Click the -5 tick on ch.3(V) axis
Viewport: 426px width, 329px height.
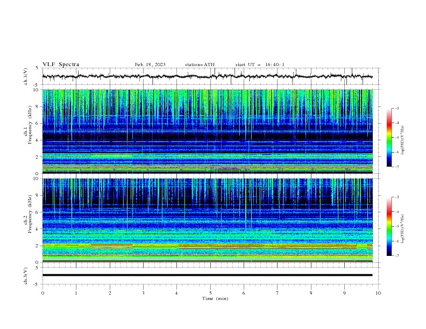tap(36, 284)
